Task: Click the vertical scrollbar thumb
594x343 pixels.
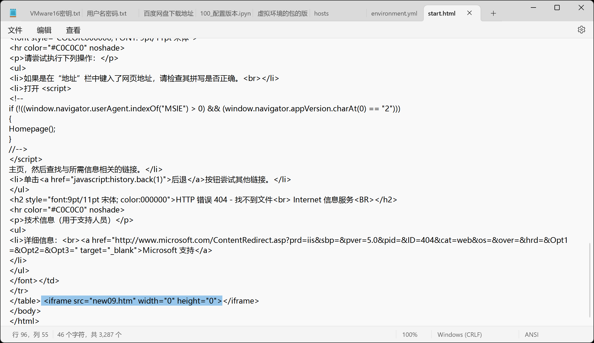Action: coord(590,280)
